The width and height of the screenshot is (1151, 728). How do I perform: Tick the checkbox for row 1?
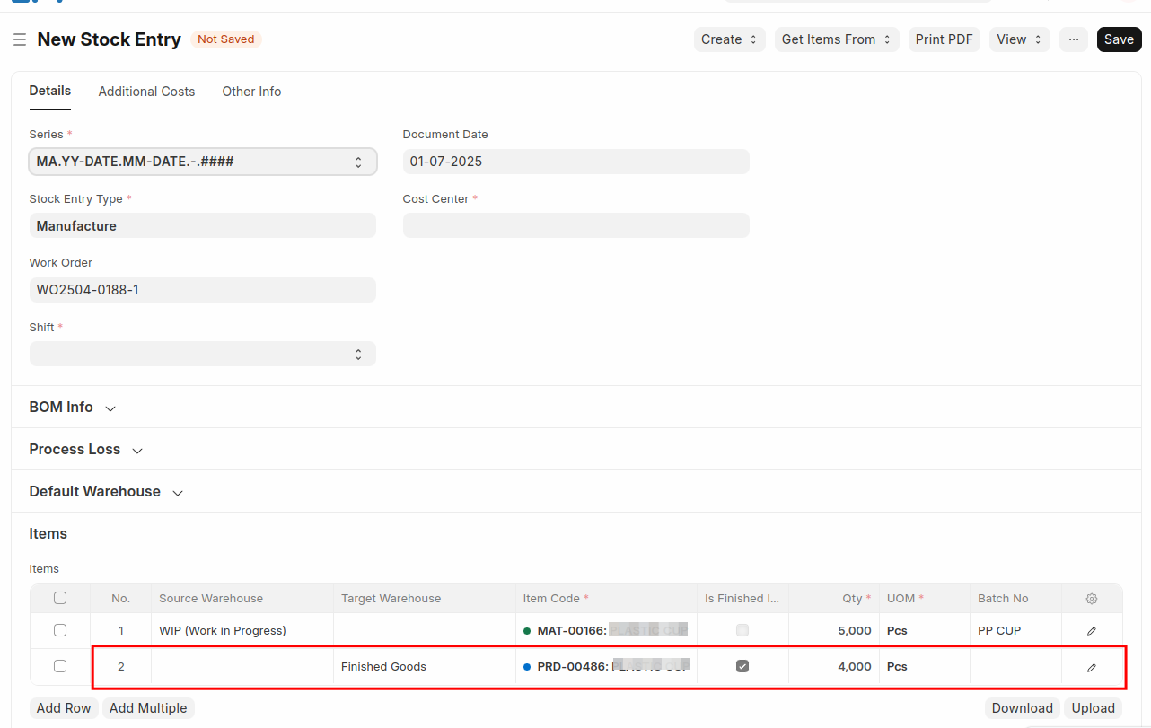(x=60, y=630)
